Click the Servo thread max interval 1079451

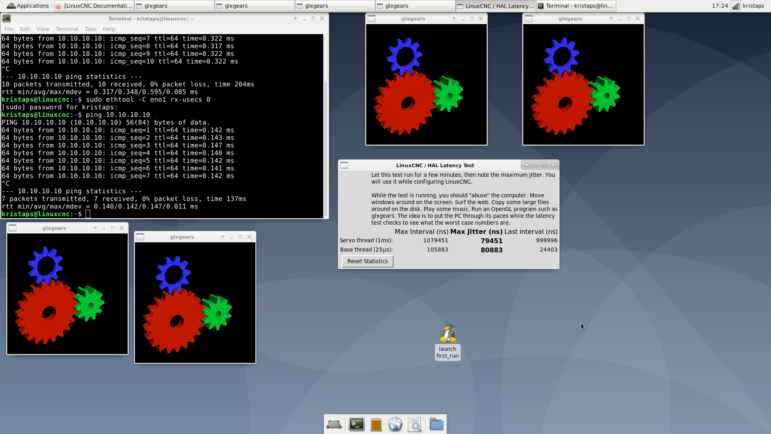436,240
